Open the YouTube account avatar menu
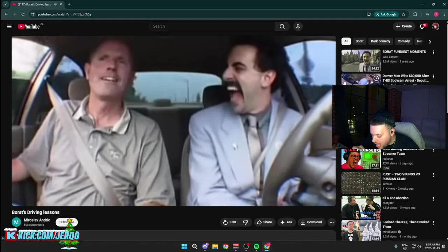 [x=435, y=26]
